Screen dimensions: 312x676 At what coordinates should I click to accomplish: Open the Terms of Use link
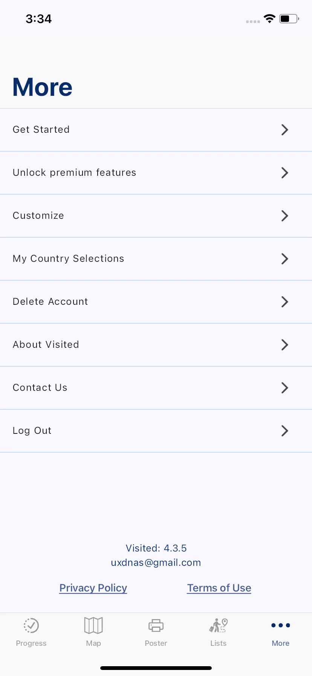[x=219, y=588]
